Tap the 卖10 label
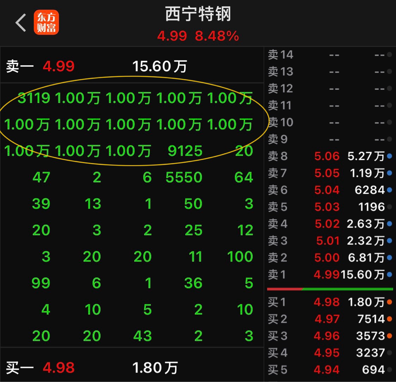This screenshot has height=382, width=396. click(280, 122)
